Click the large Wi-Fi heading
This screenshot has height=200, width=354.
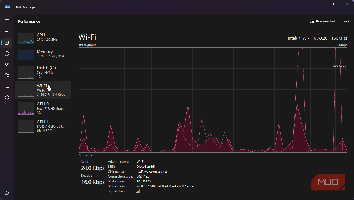[87, 37]
